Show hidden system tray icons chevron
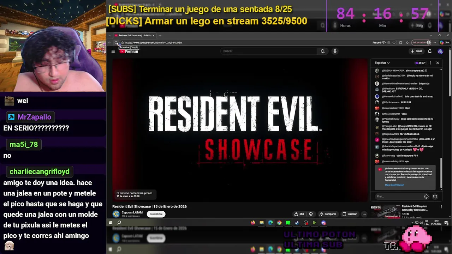The image size is (452, 254). (412, 223)
